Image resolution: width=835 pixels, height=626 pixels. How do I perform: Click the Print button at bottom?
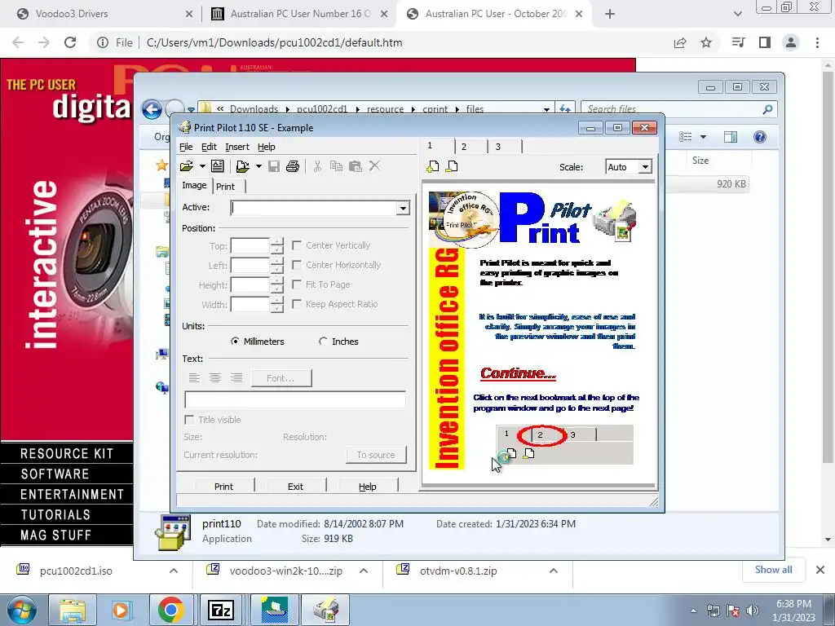coord(223,487)
